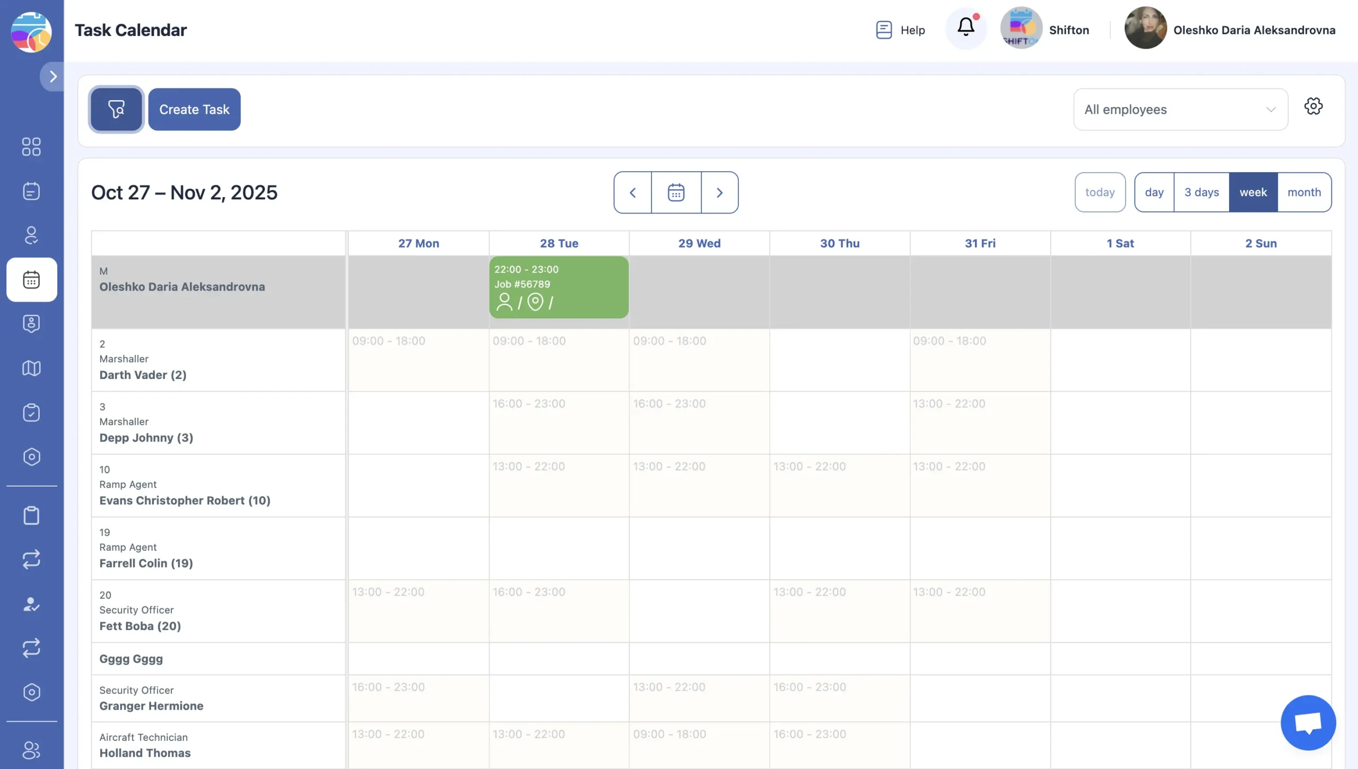Click the Create Task button
Image resolution: width=1358 pixels, height=769 pixels.
194,109
